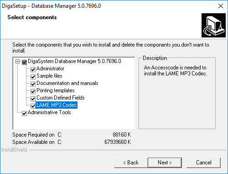Collapse the DigaSystem Database Manager tree node
The image size is (228, 174).
[18, 62]
